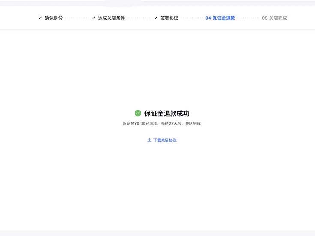Open the 下载关店协议 link

click(x=162, y=140)
